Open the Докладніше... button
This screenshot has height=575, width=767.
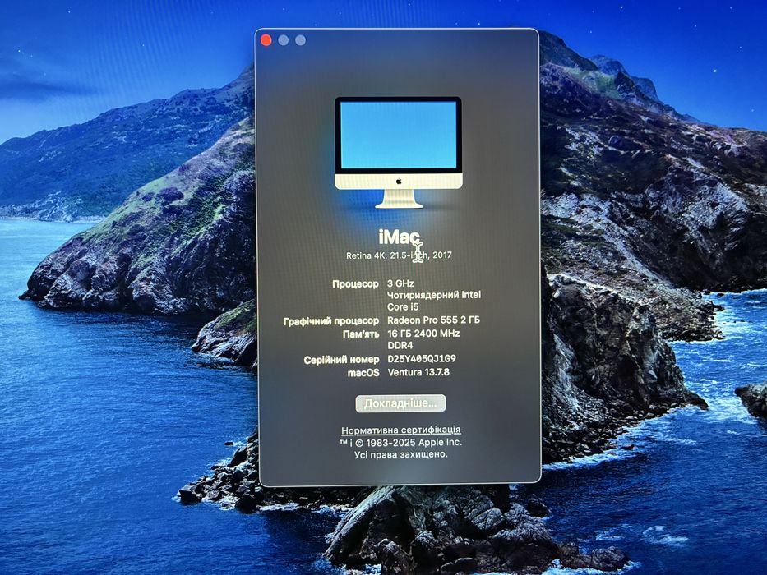point(400,404)
